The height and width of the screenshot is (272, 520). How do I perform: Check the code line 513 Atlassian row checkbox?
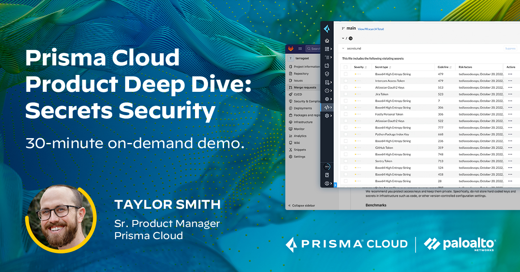coord(345,87)
